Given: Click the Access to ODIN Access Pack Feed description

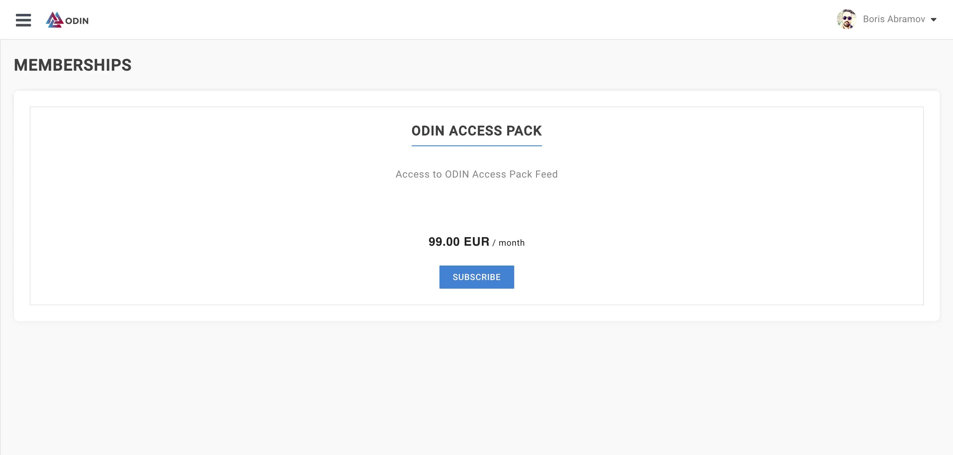Looking at the screenshot, I should 476,174.
